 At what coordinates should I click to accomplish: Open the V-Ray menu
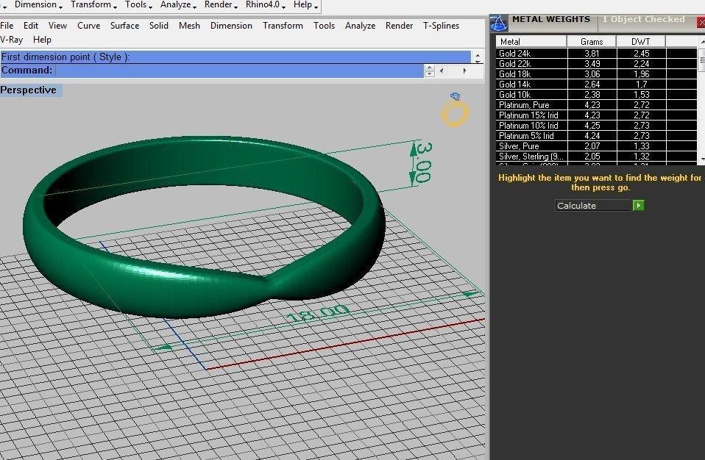click(11, 40)
